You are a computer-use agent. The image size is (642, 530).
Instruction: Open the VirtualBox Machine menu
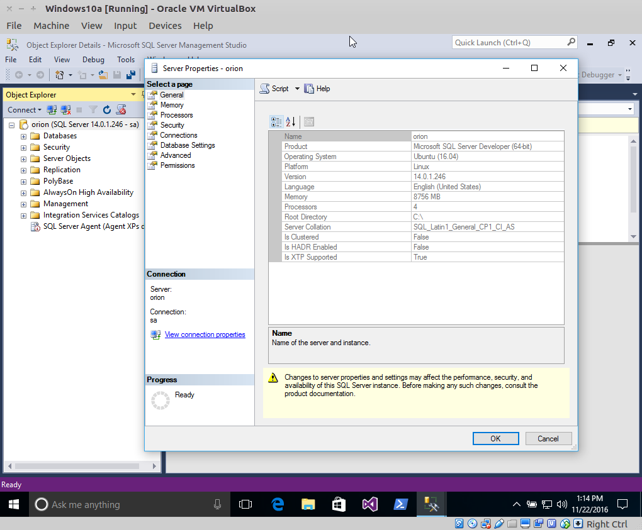tap(51, 26)
